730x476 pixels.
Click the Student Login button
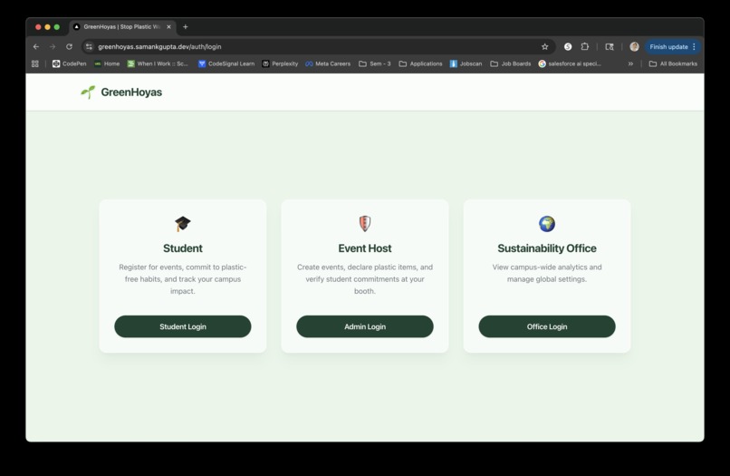183,326
